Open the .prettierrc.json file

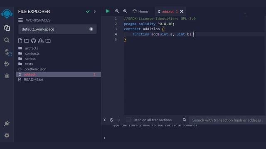(35, 69)
